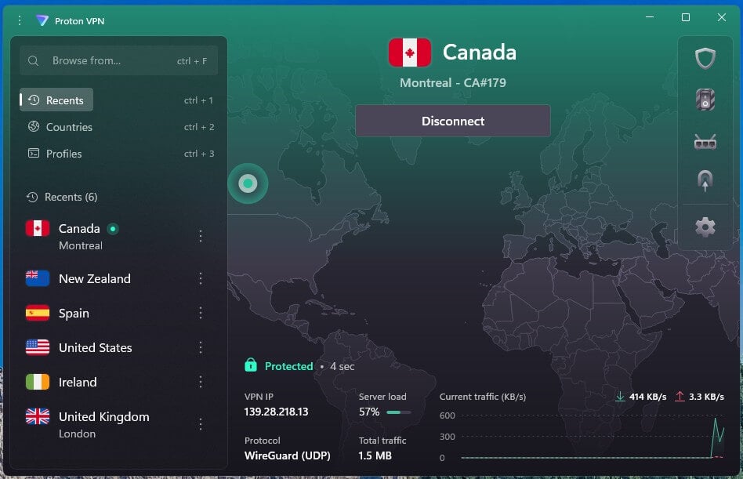
Task: Click the download arrow traffic icon
Action: (620, 396)
